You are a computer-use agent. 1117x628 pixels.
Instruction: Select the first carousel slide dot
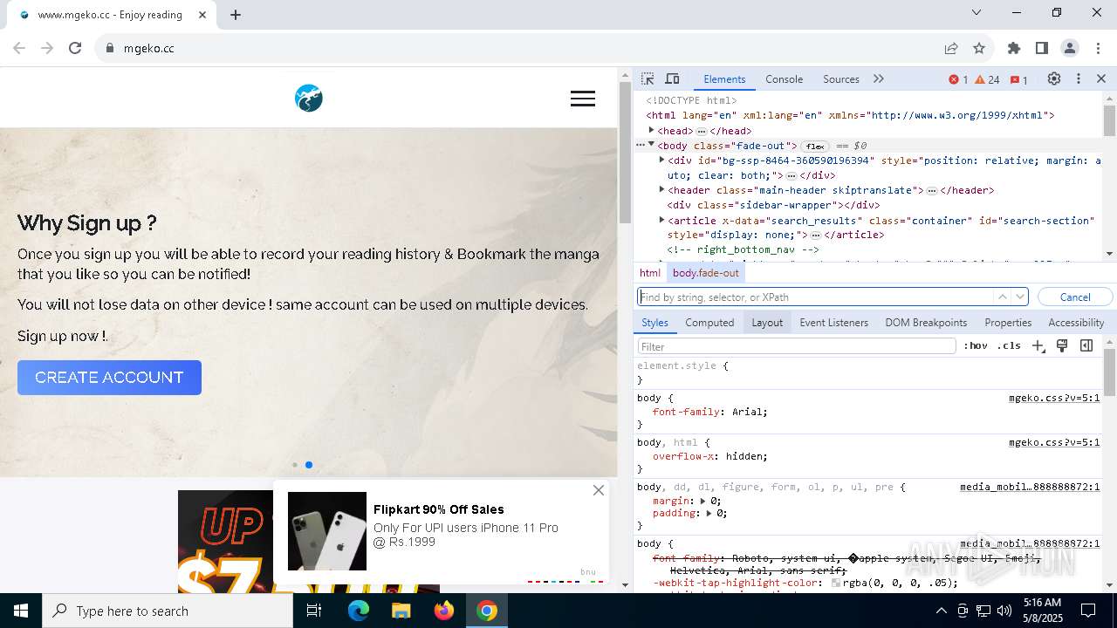295,465
